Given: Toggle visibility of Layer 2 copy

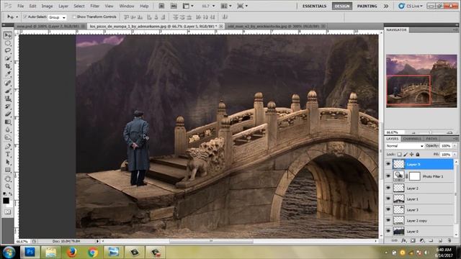Looking at the screenshot, I should tap(388, 221).
